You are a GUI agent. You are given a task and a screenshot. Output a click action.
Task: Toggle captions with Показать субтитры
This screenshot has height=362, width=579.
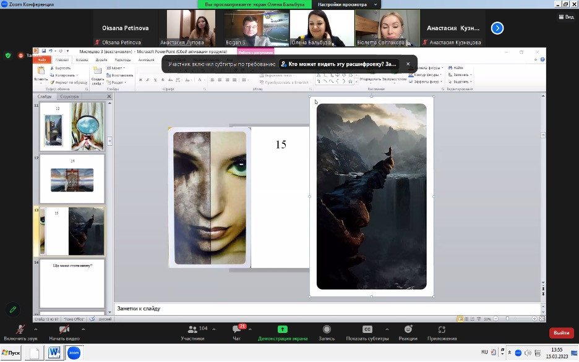coord(367,330)
